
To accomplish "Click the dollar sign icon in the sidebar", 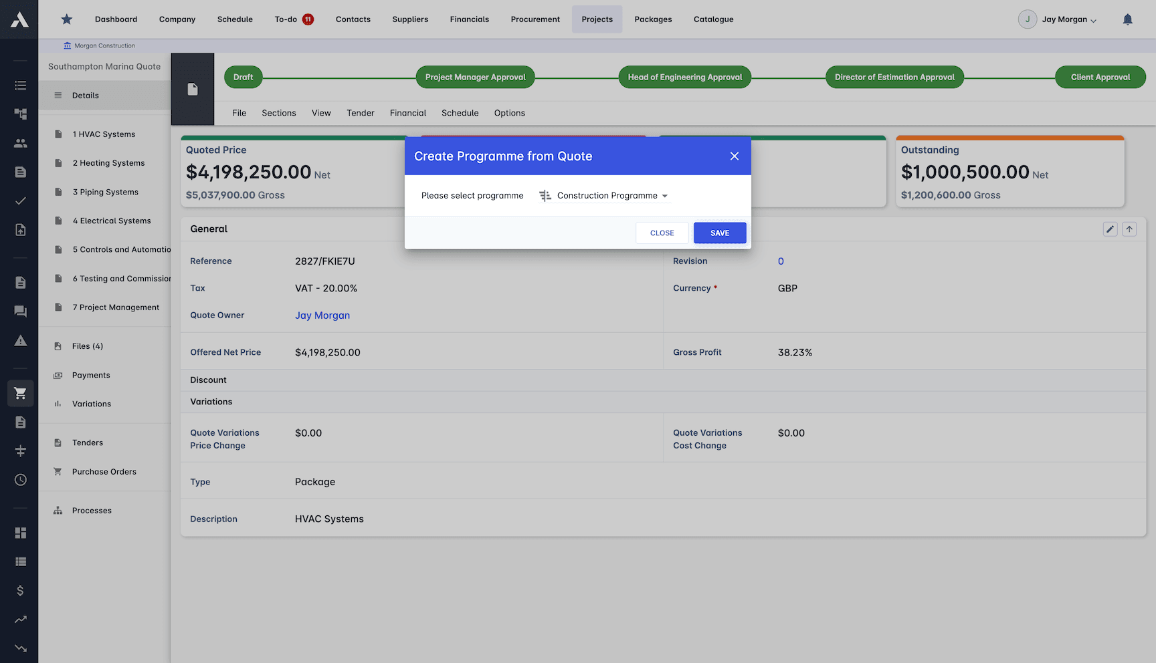I will [20, 591].
